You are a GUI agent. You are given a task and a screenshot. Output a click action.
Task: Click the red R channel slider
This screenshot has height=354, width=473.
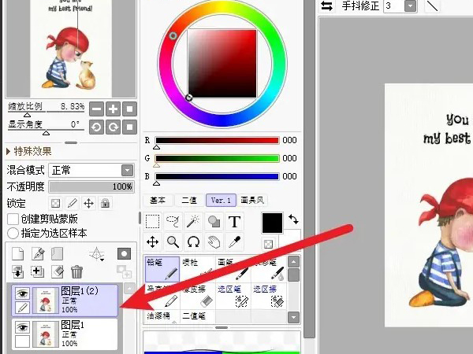pos(217,140)
